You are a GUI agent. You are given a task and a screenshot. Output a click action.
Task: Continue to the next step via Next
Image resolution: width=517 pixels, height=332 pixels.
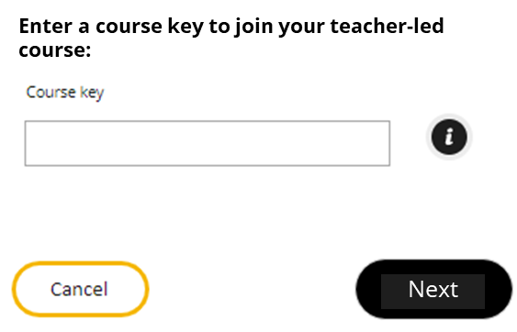pyautogui.click(x=433, y=289)
